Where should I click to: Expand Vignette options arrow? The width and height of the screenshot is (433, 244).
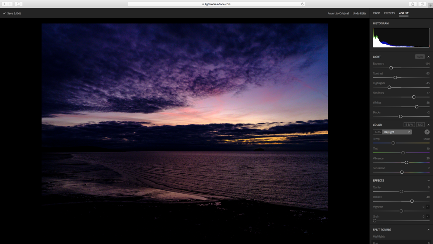click(428, 207)
